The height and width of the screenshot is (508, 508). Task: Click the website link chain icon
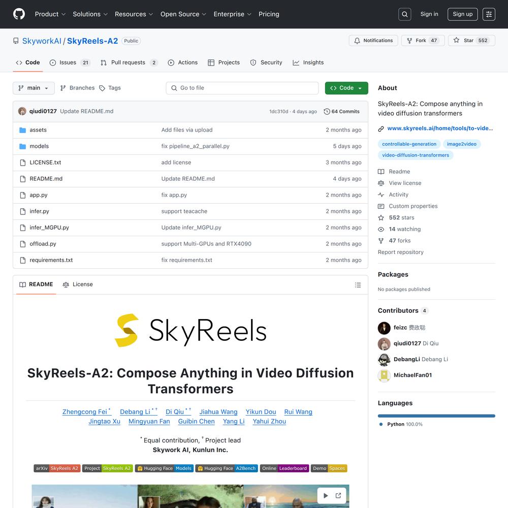pos(381,129)
